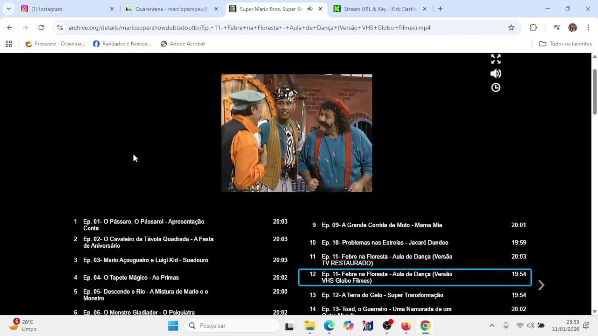598x336 pixels.
Task: Open Raridades e Novida... bookmark
Action: pyautogui.click(x=122, y=44)
